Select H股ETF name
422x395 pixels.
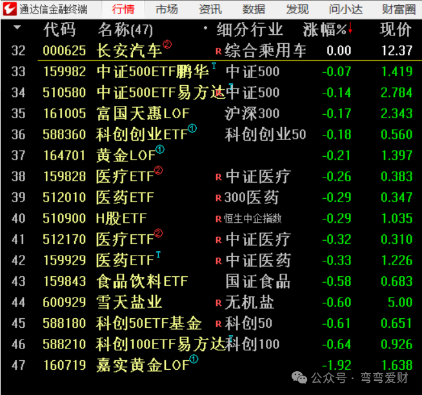click(x=122, y=218)
